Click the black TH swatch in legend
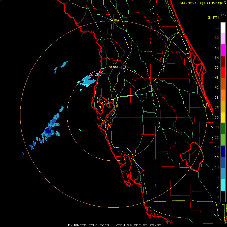This screenshot has height=227, width=227. click(x=223, y=196)
